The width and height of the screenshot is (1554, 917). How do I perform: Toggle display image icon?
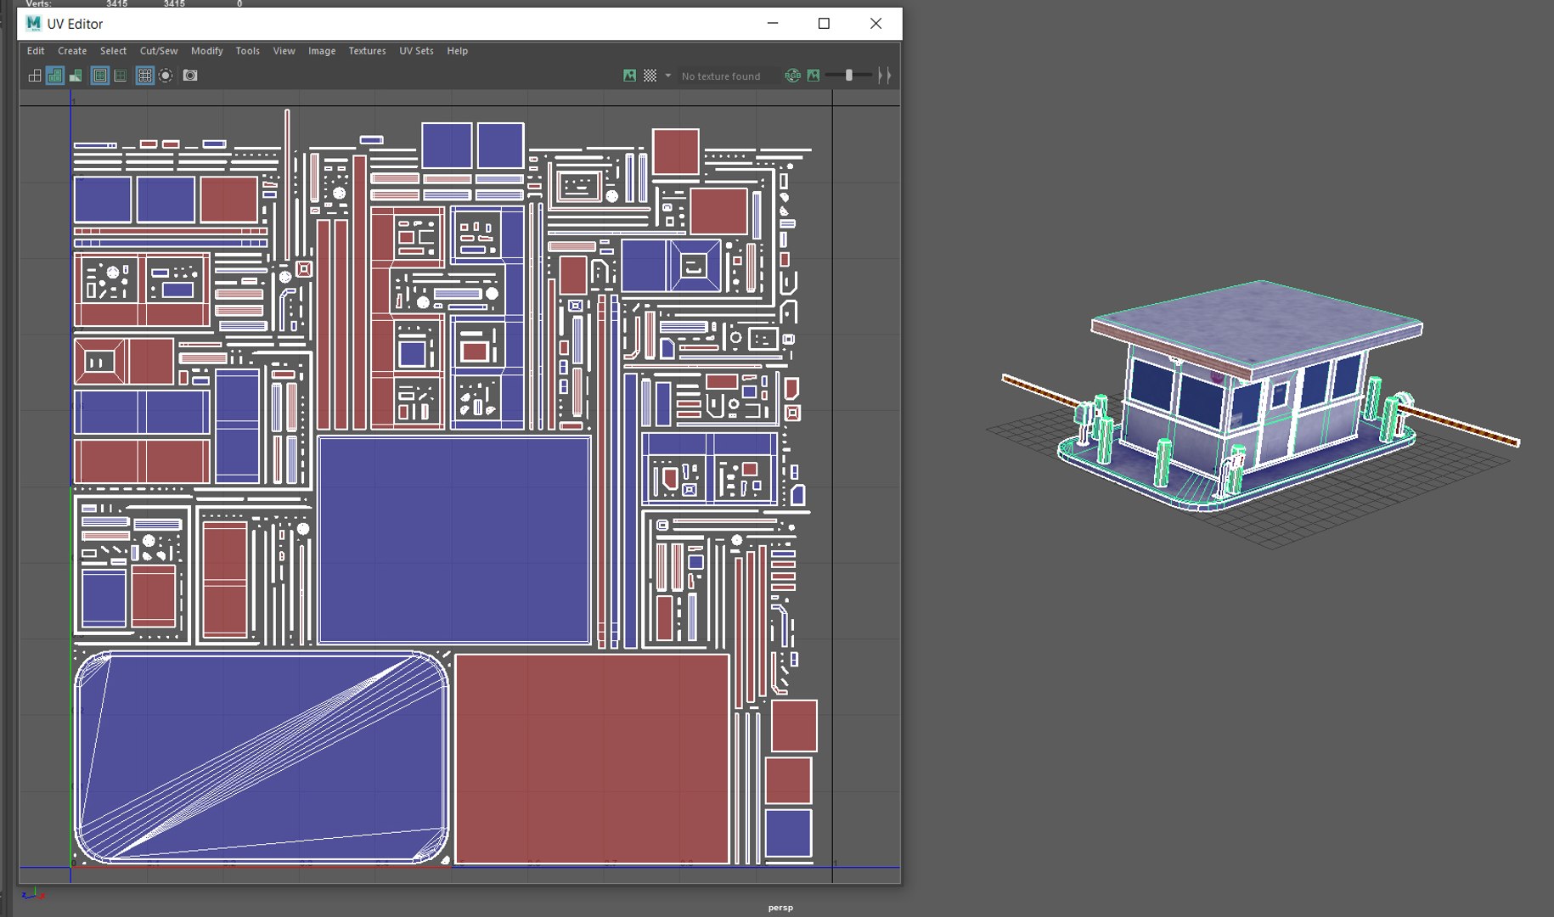click(x=629, y=76)
